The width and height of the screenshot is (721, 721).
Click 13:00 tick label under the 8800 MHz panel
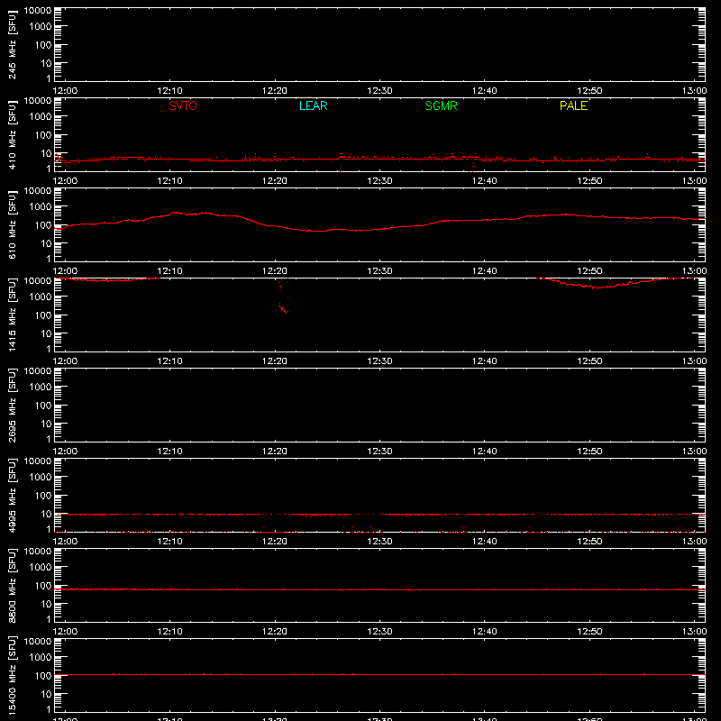694,632
